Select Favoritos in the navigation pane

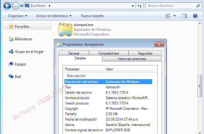tap(27, 27)
